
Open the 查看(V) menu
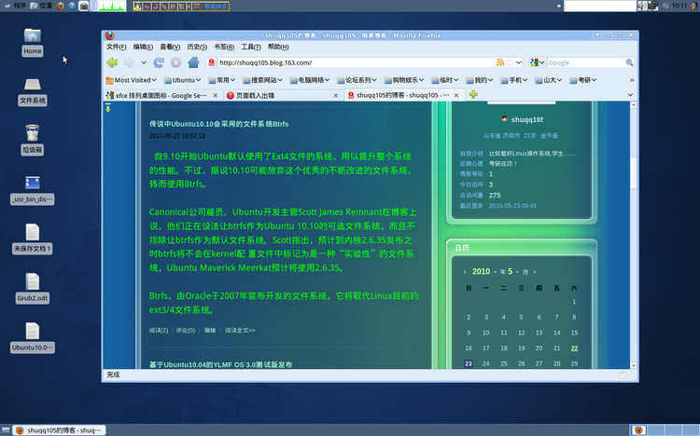point(170,47)
